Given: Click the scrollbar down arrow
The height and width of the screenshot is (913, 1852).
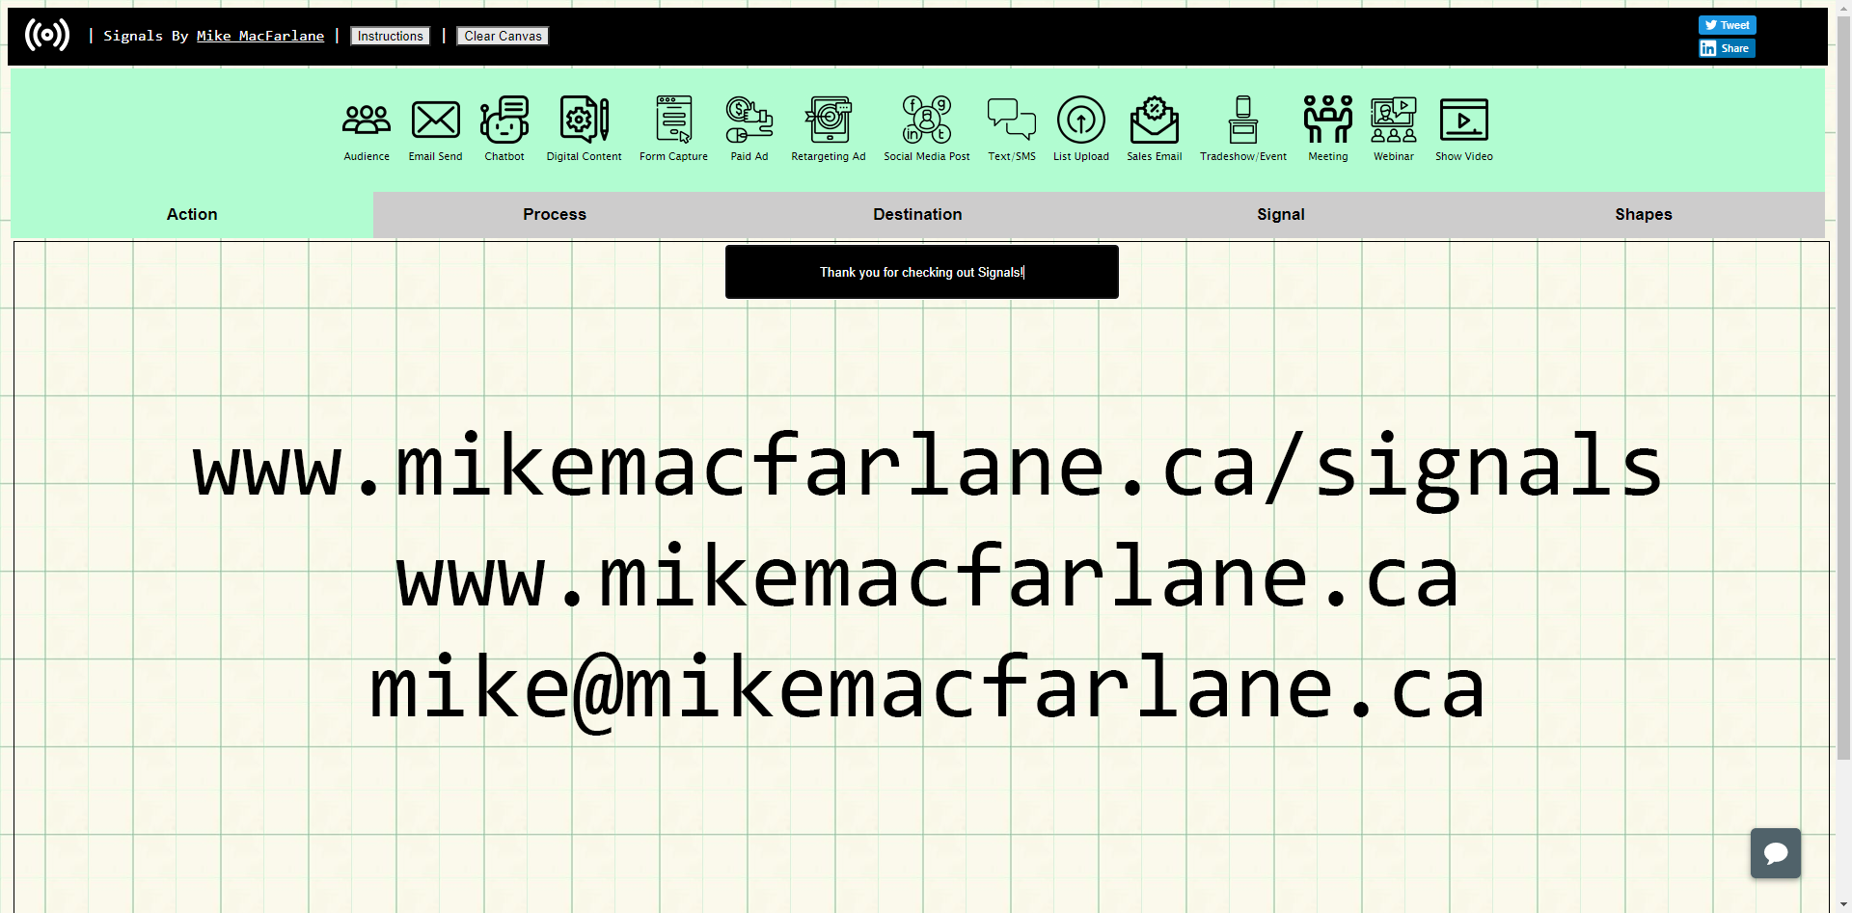Looking at the screenshot, I should click(1843, 904).
